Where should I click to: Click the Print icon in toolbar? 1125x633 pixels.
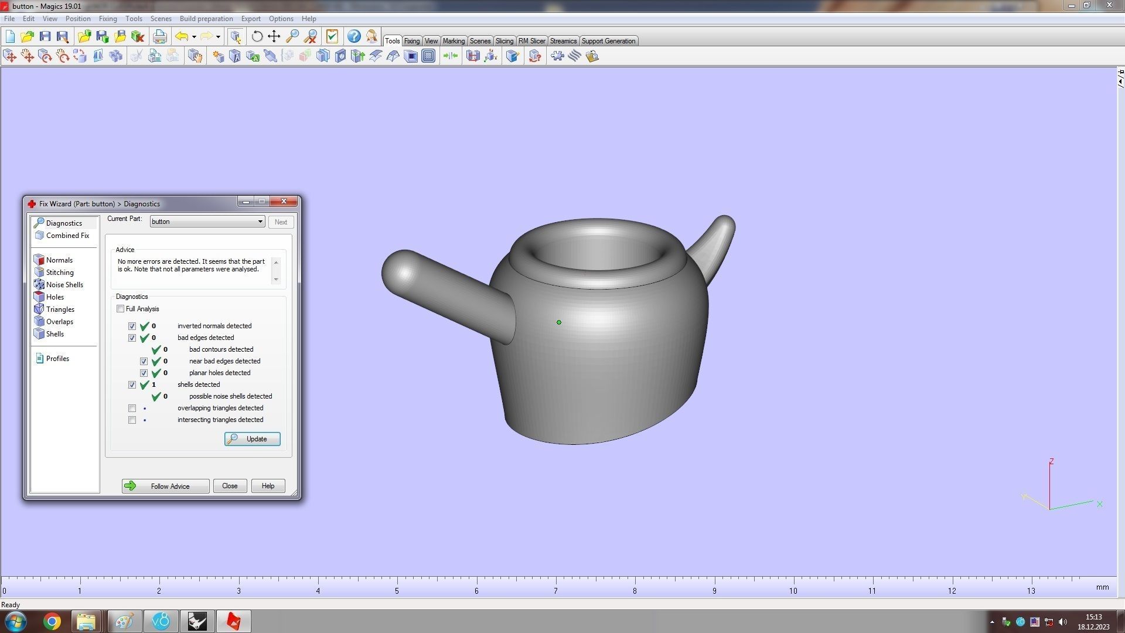click(x=159, y=36)
